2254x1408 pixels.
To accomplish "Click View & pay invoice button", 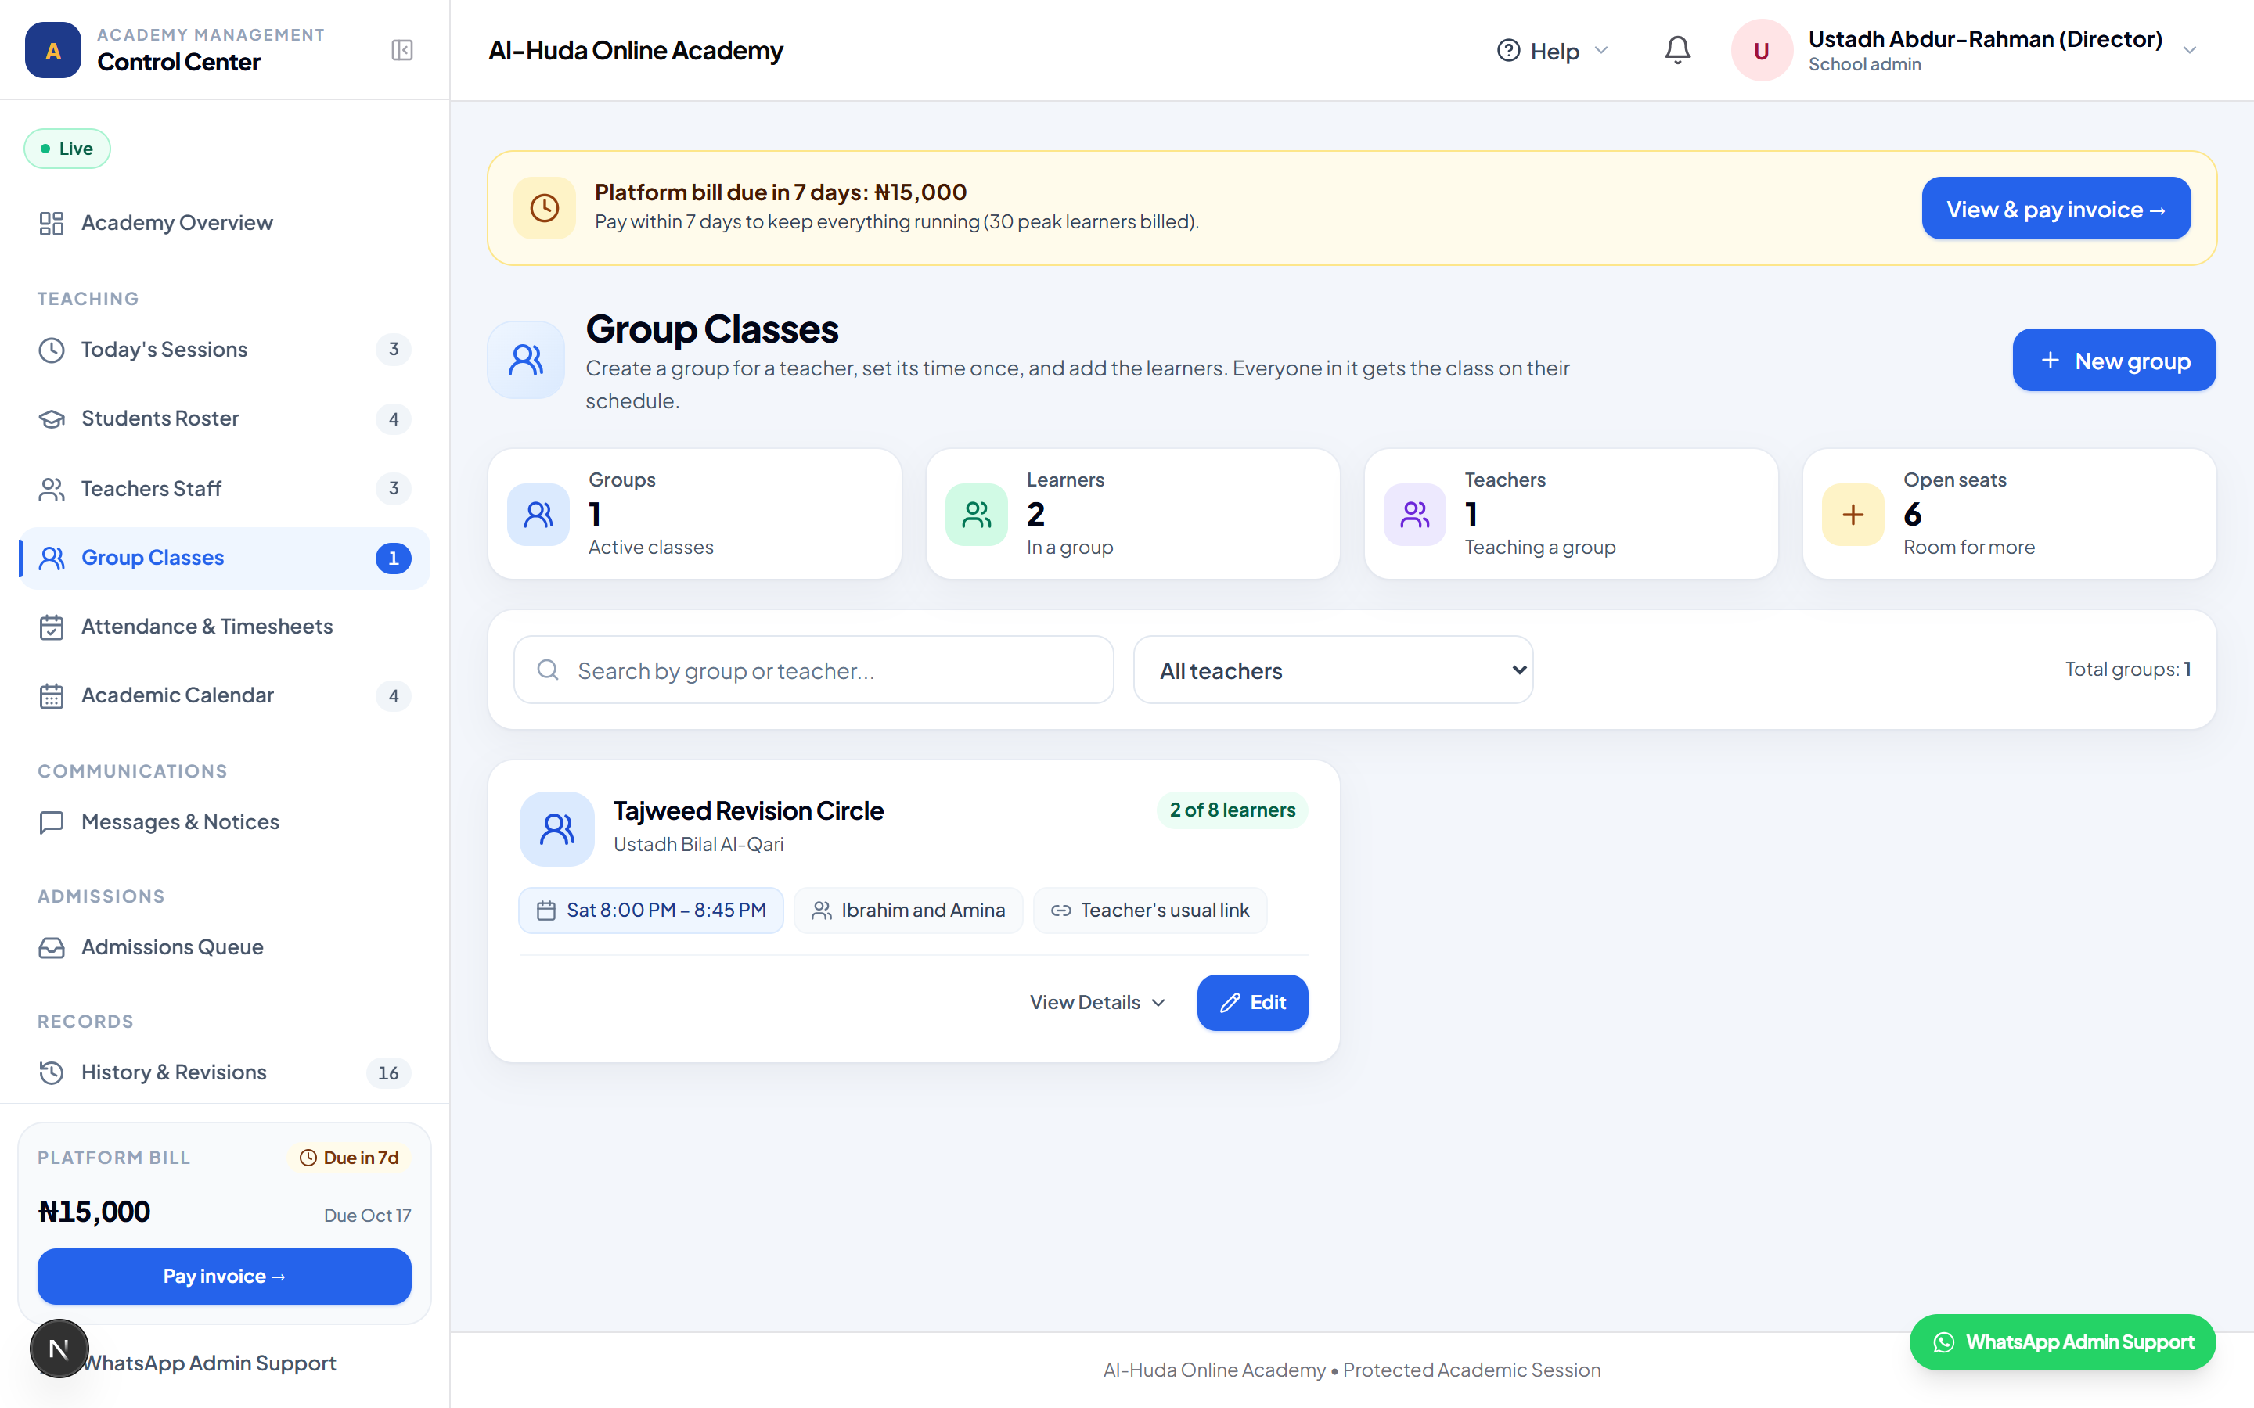I will (x=2056, y=209).
